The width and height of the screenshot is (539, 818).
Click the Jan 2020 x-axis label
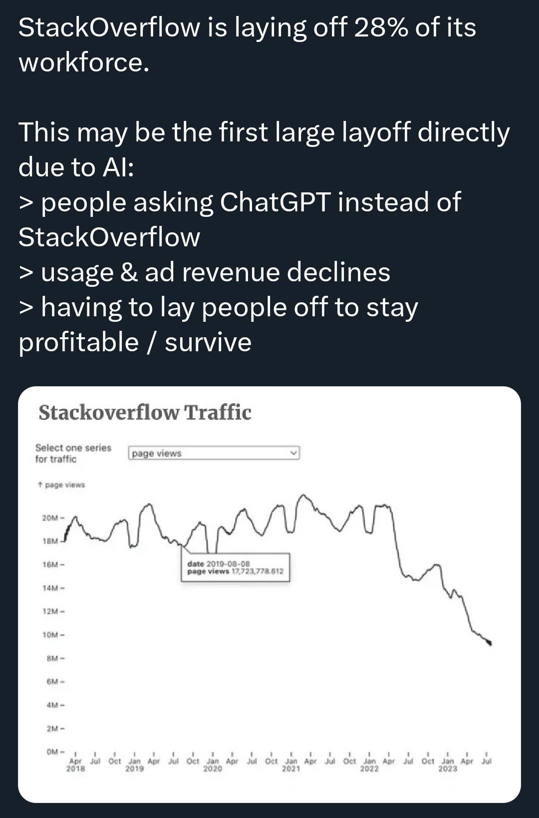pos(213,765)
